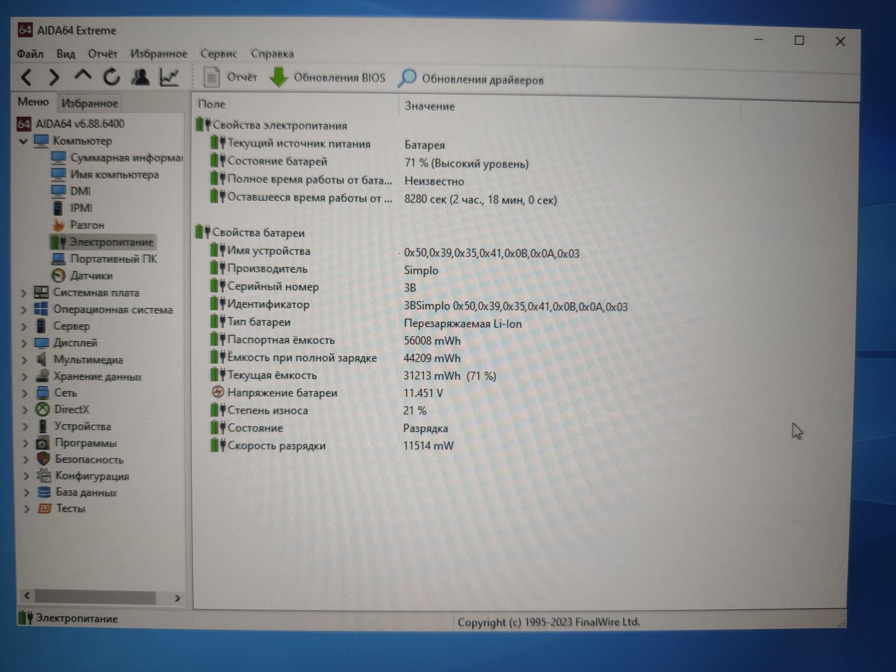The image size is (896, 672).
Task: Select the DMI tree item
Action: click(71, 191)
